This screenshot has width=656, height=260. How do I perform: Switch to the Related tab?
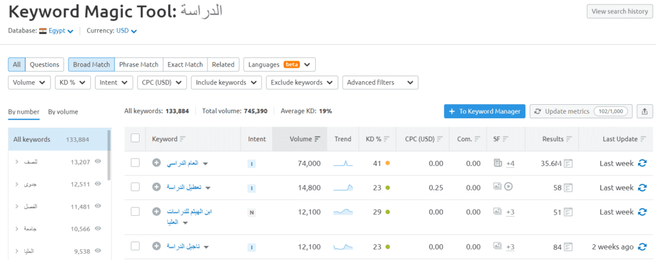tap(223, 65)
